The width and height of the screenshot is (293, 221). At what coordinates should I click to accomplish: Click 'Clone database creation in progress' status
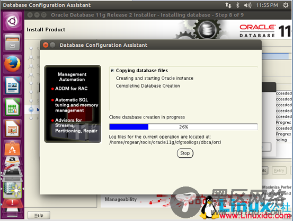coord(147,117)
